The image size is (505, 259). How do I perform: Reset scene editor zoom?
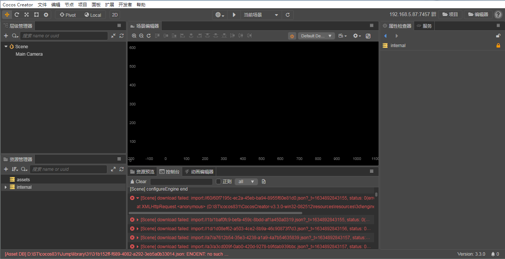[x=149, y=36]
